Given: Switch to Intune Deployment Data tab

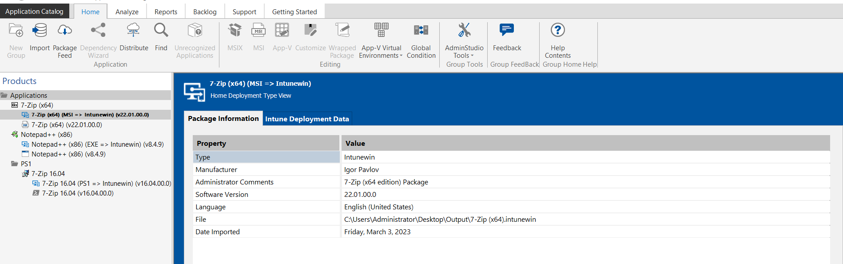Looking at the screenshot, I should [307, 119].
